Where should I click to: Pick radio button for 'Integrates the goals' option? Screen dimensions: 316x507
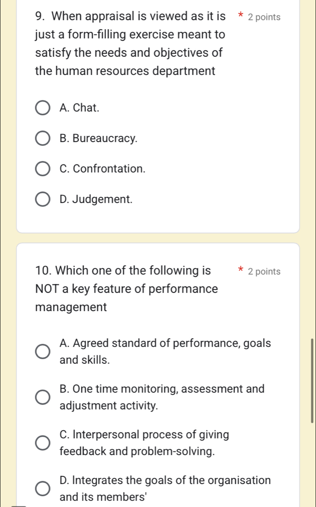(x=43, y=488)
